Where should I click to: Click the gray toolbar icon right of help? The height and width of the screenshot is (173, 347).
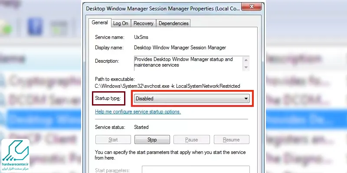pyautogui.click(x=59, y=28)
